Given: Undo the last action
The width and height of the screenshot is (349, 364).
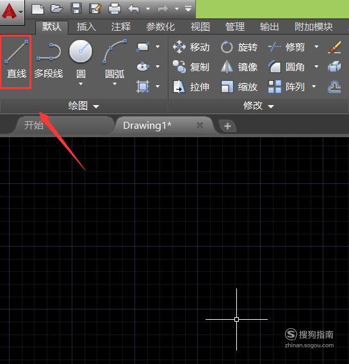Looking at the screenshot, I should (134, 9).
